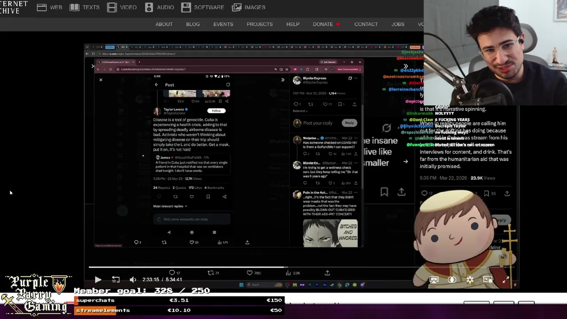567x319 pixels.
Task: Go to the ABOUT page
Action: coord(164,24)
